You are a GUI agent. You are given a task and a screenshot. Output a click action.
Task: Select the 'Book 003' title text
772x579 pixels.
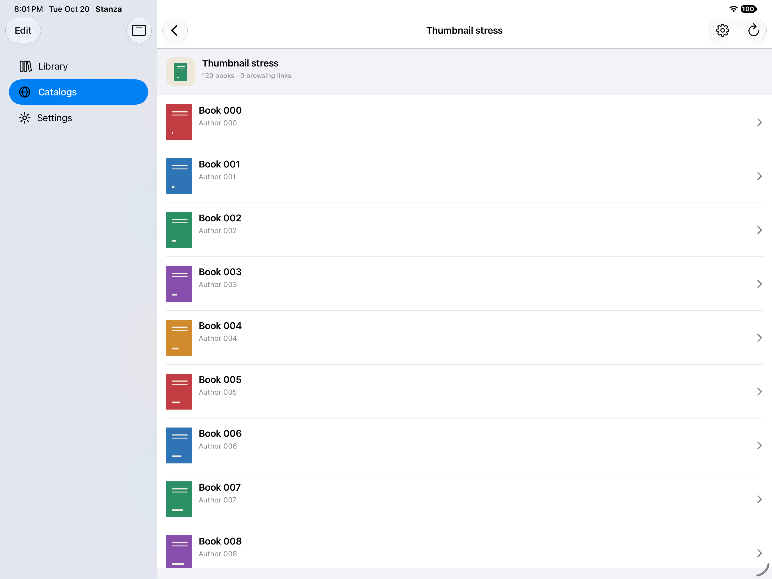pyautogui.click(x=220, y=272)
